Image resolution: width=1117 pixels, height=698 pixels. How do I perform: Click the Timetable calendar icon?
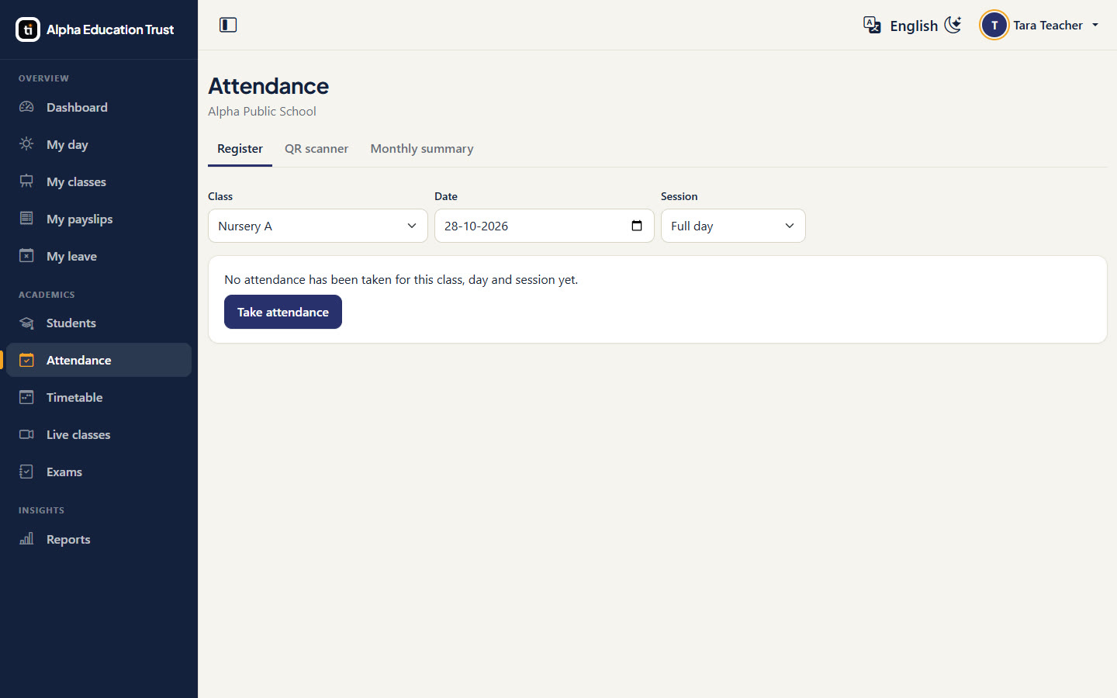[x=26, y=397]
